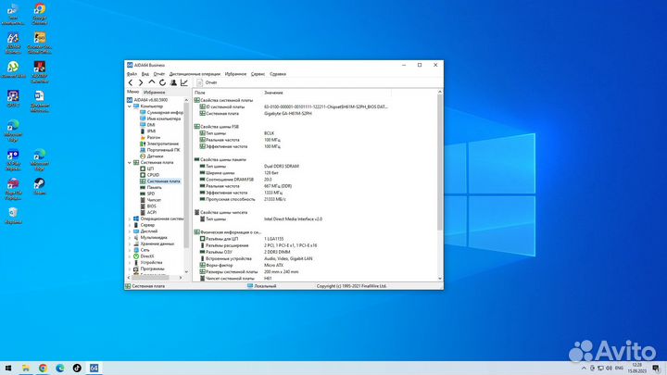
Task: Expand the Операционная система tree node
Action: tap(130, 219)
